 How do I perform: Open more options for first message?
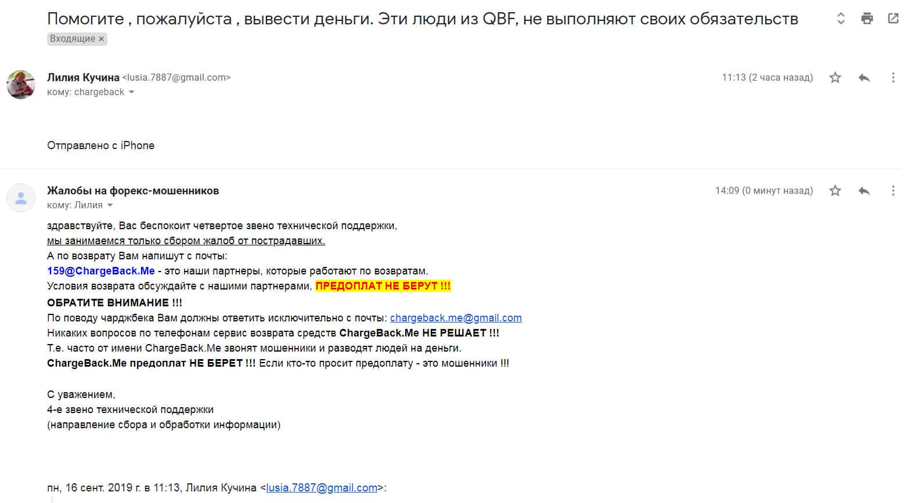[893, 78]
